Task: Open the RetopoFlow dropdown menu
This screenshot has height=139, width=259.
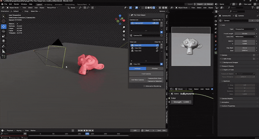Action: point(52,7)
